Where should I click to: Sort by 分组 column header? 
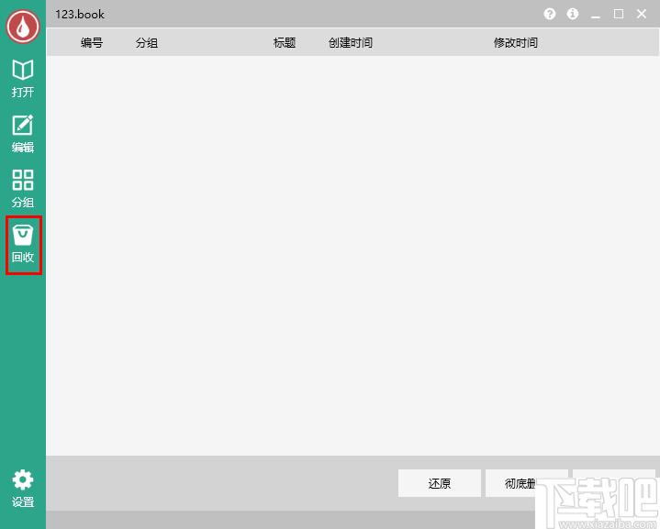(147, 42)
